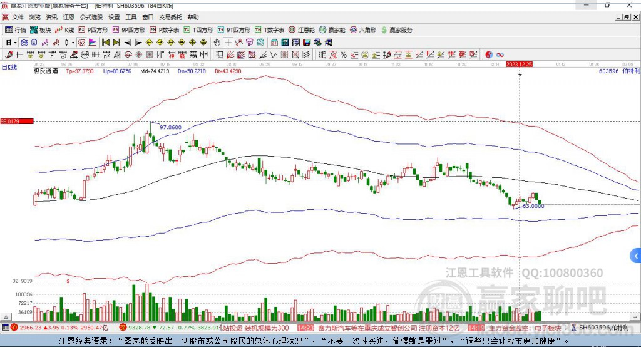
Task: Open the 江恩 menu
Action: 69,17
